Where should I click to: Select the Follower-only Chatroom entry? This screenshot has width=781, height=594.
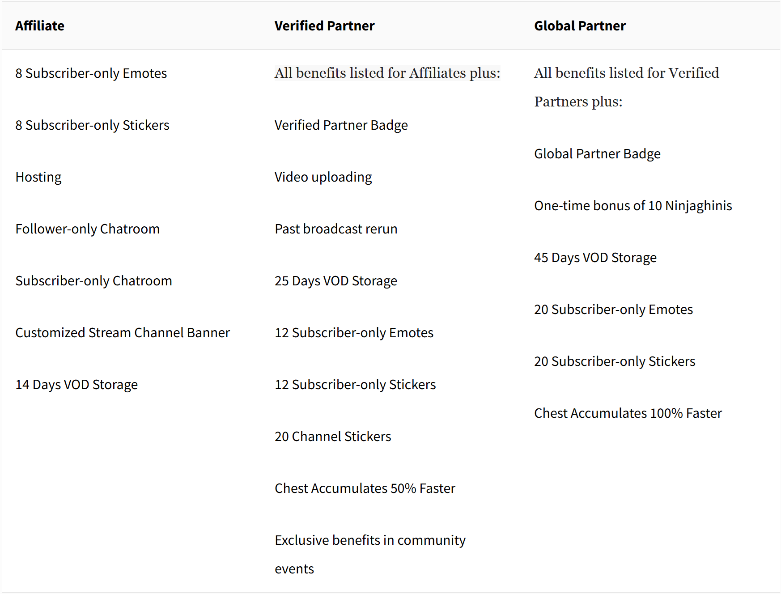pyautogui.click(x=88, y=229)
